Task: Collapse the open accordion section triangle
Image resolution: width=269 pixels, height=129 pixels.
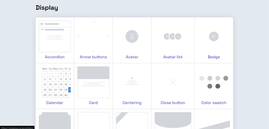Action: [x=42, y=30]
